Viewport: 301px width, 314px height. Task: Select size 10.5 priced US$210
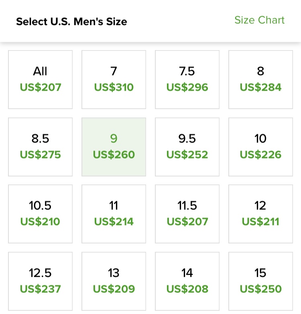click(41, 214)
